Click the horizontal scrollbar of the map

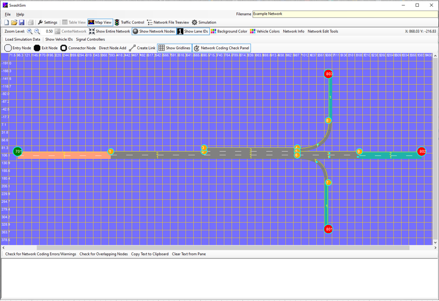[x=223, y=247]
